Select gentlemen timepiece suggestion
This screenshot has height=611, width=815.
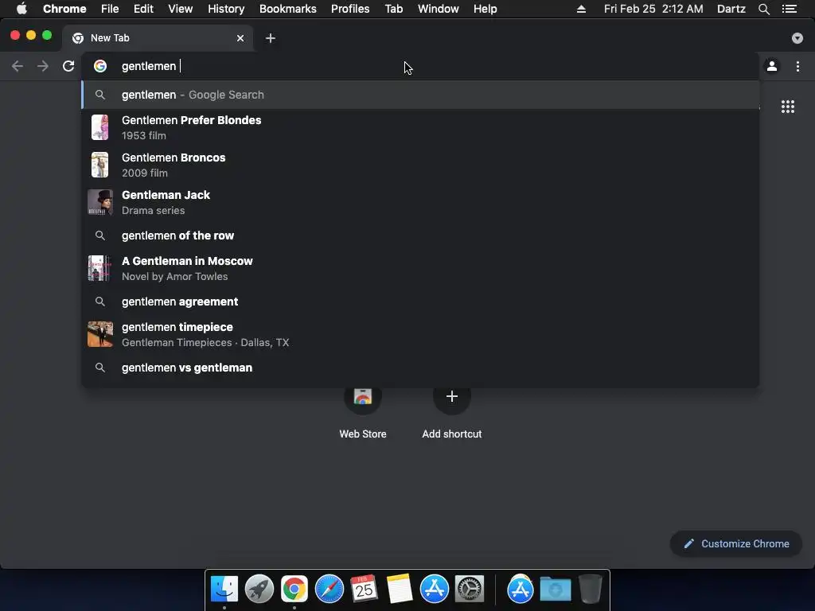click(x=420, y=334)
